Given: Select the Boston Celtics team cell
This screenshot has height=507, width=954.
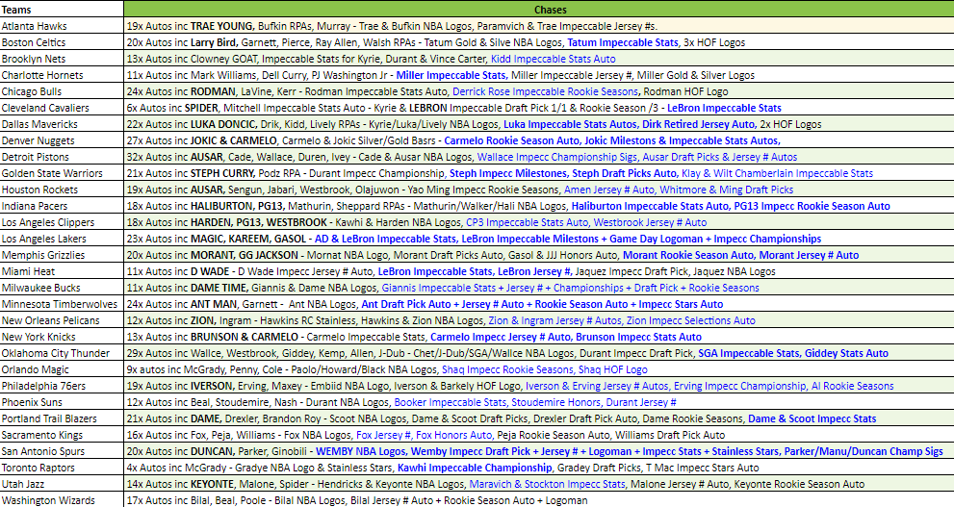Looking at the screenshot, I should click(x=62, y=42).
